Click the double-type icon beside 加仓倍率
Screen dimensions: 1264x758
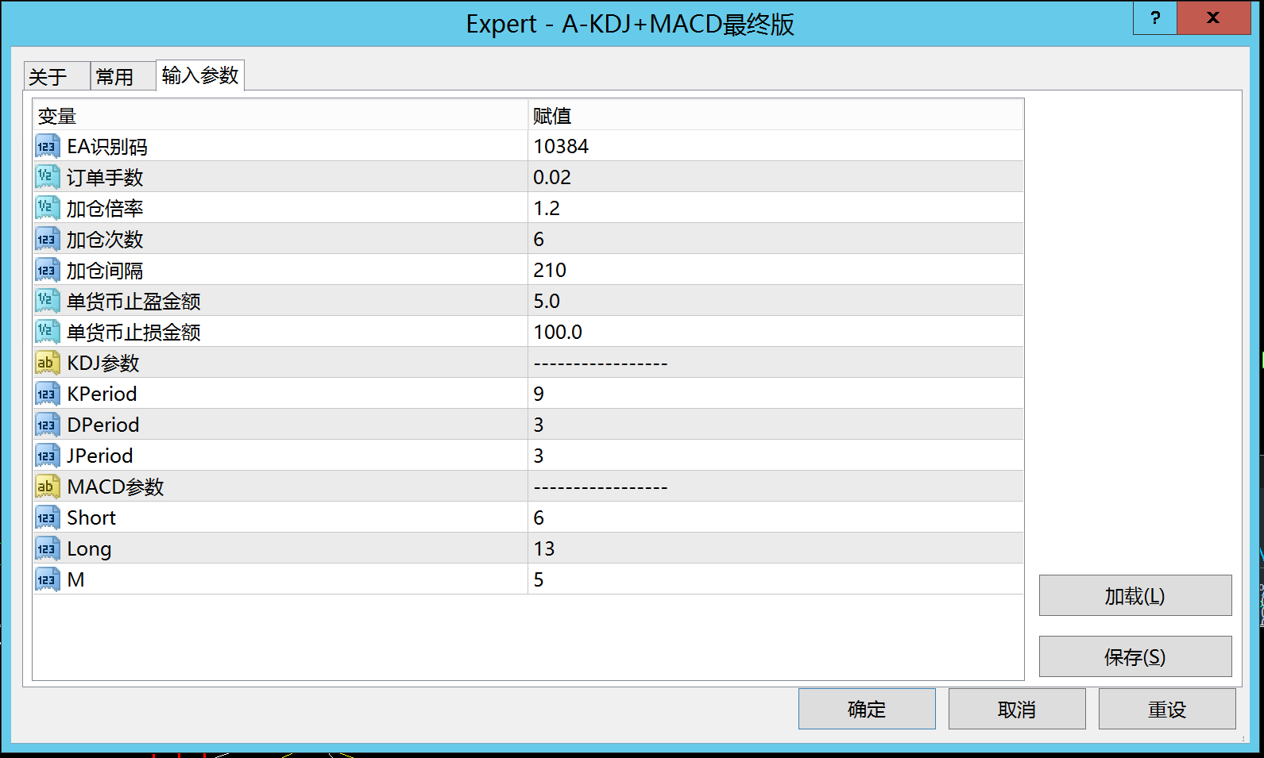click(47, 208)
